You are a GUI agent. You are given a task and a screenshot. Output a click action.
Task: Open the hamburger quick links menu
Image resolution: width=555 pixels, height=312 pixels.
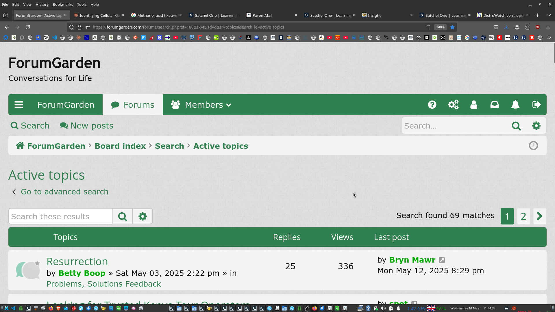tap(19, 105)
